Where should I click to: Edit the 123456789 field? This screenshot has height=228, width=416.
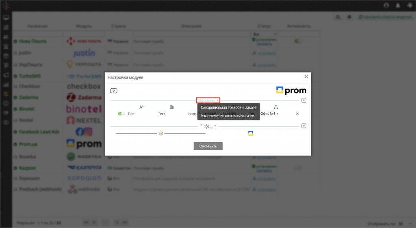pos(227,114)
